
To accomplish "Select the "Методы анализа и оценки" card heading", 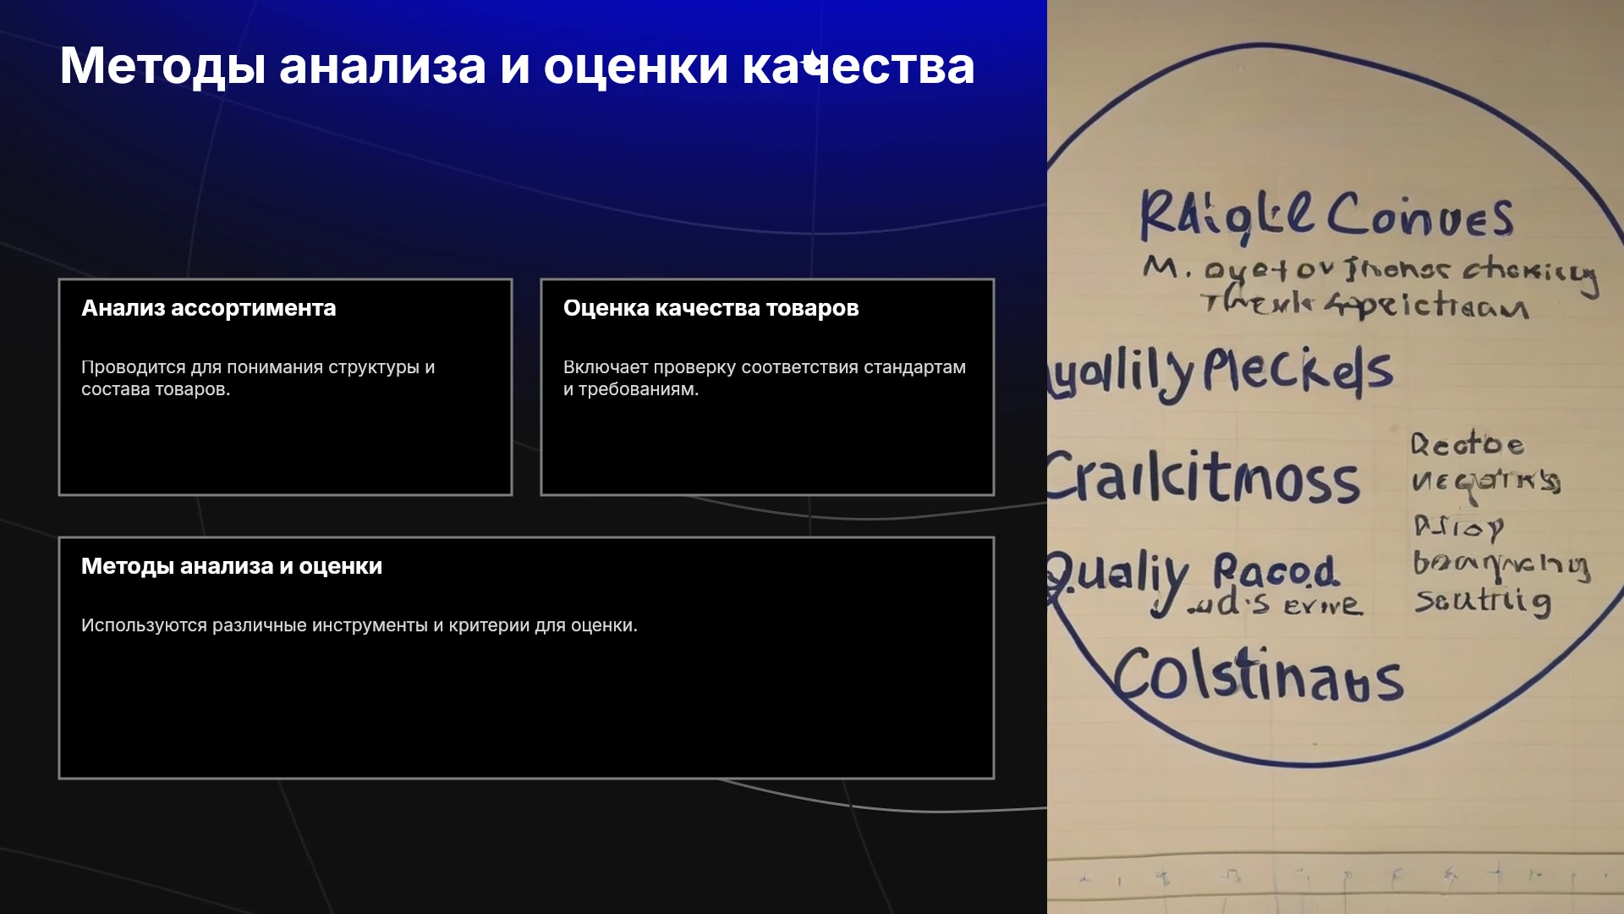I will tap(232, 566).
